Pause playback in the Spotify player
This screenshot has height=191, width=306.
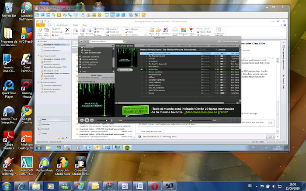click(87, 120)
